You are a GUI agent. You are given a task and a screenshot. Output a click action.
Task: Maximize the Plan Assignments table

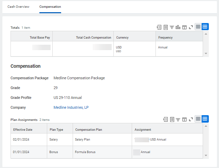(191, 119)
